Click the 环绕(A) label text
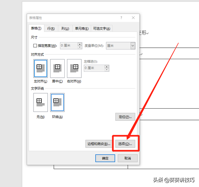 point(57,117)
